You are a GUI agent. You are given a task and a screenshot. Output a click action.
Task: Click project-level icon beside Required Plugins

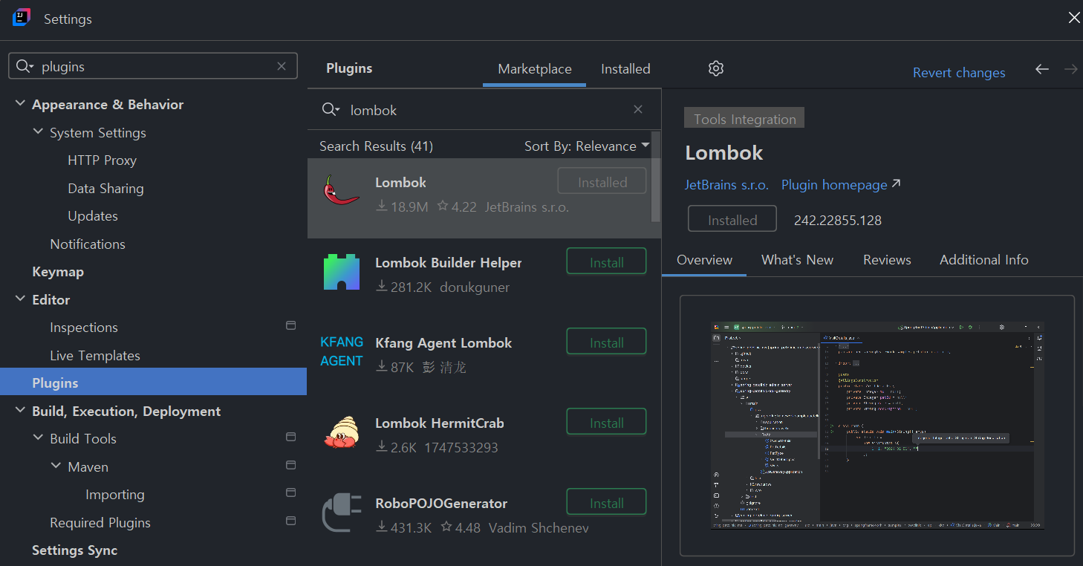pyautogui.click(x=291, y=521)
